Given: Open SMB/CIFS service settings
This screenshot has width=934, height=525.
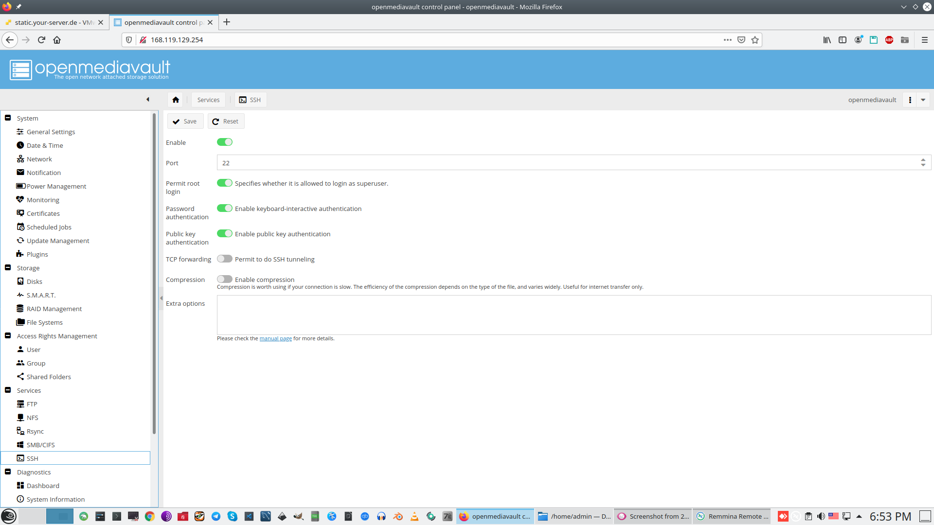Looking at the screenshot, I should click(x=40, y=445).
